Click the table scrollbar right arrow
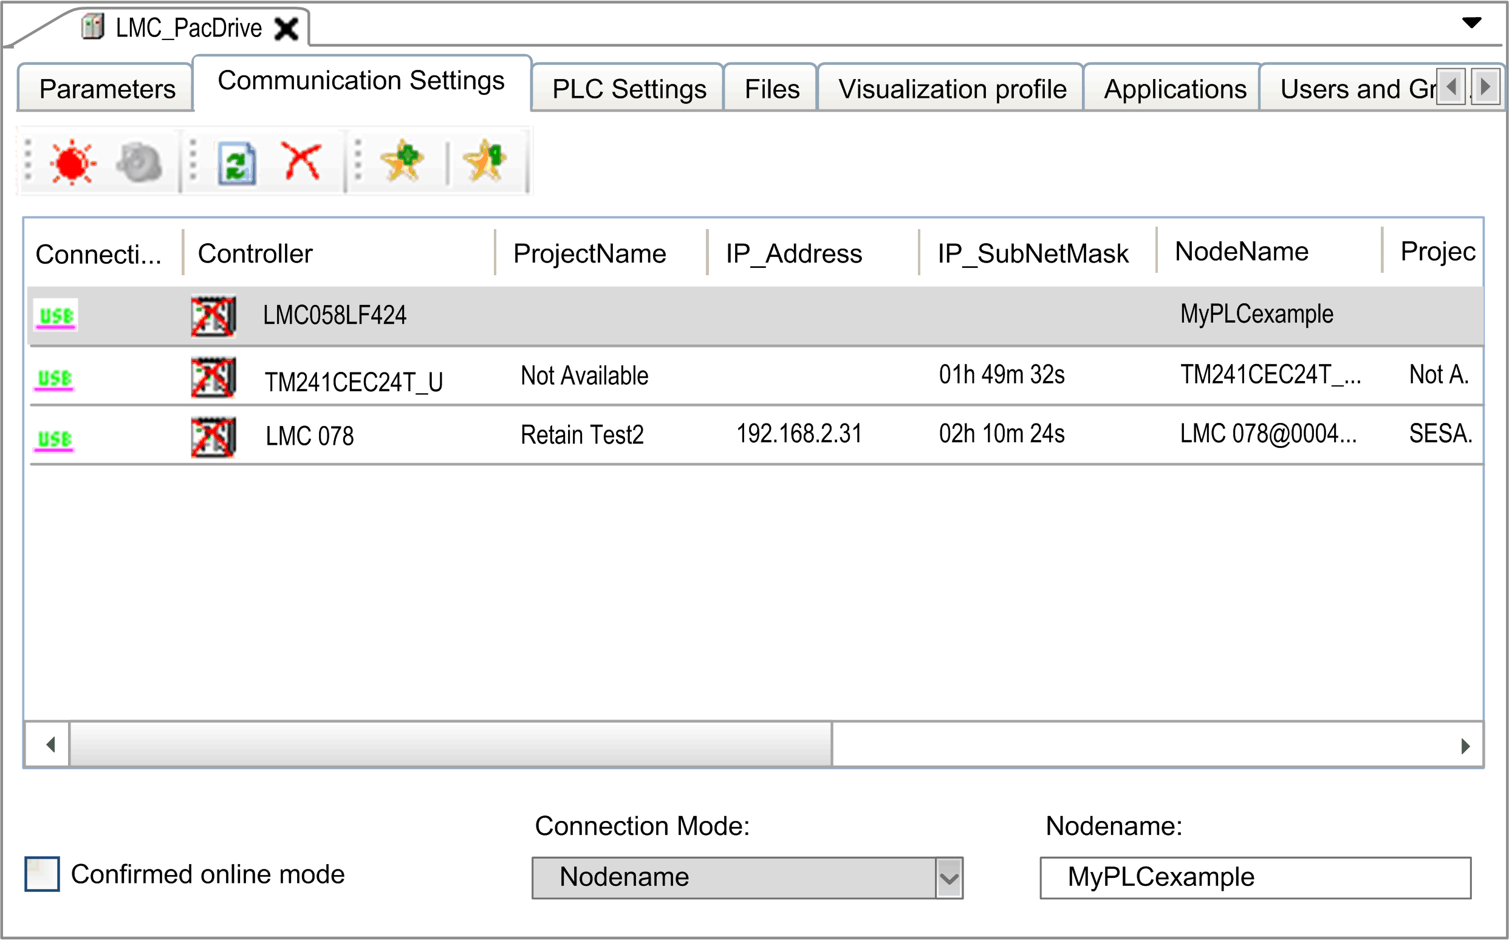The image size is (1509, 940). point(1465,746)
